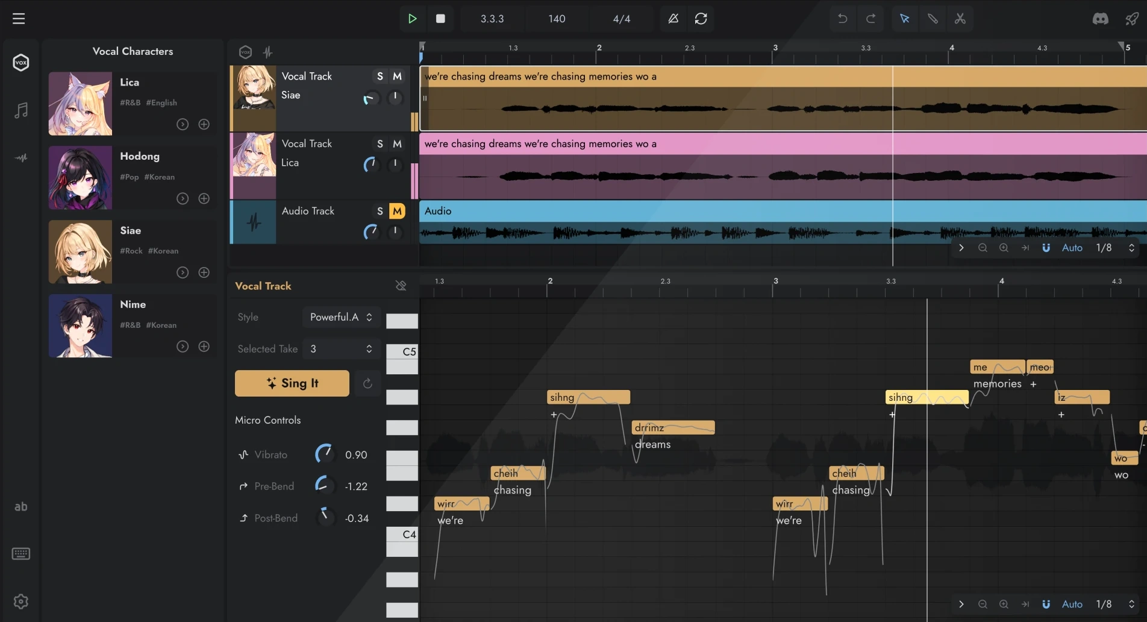Viewport: 1147px width, 622px height.
Task: Open the hamburger main menu
Action: tap(19, 19)
